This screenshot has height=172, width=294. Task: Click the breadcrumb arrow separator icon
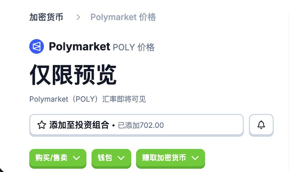pyautogui.click(x=78, y=17)
